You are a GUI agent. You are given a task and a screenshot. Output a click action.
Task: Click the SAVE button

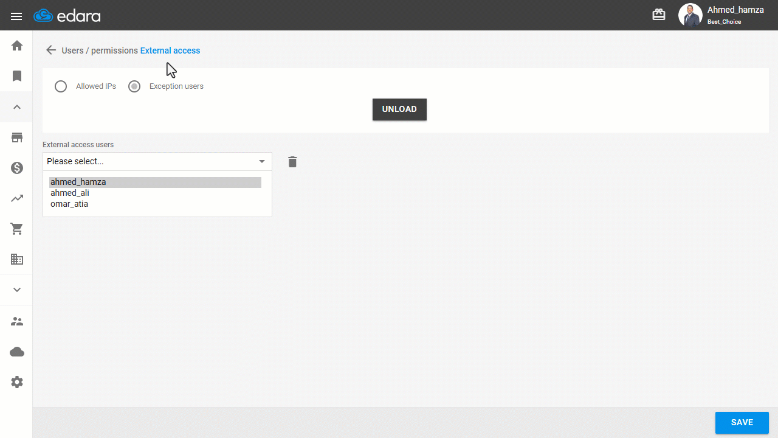(x=742, y=423)
